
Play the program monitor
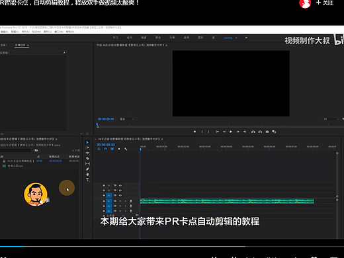pos(231,132)
